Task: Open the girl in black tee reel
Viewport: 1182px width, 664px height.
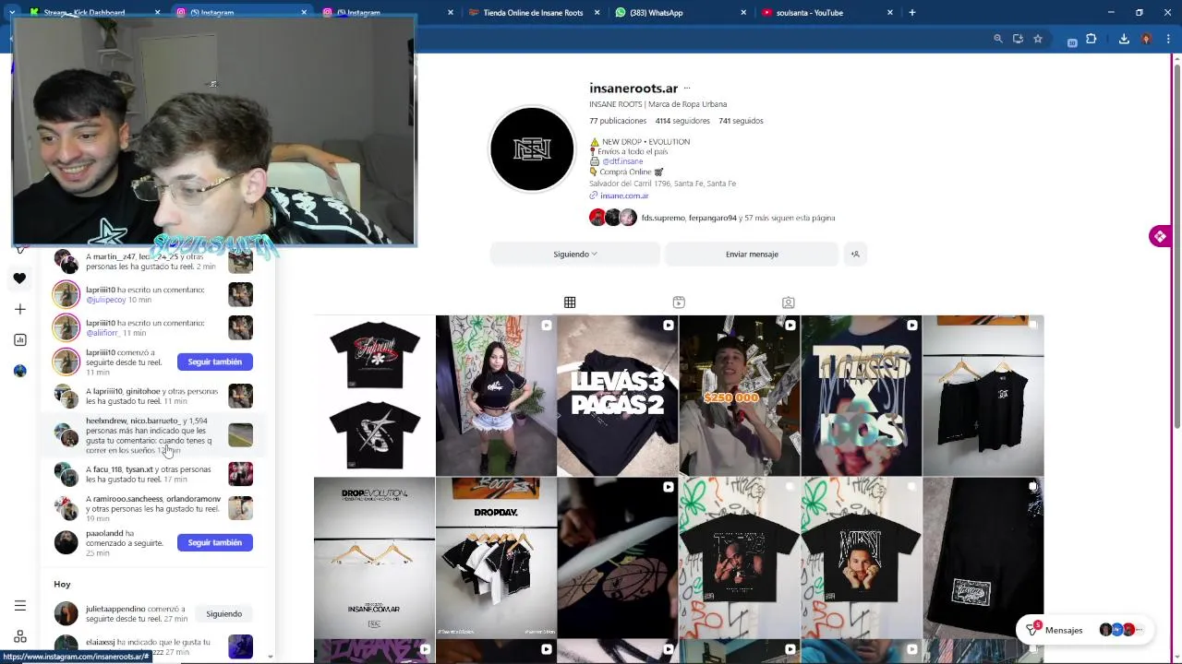Action: (496, 396)
